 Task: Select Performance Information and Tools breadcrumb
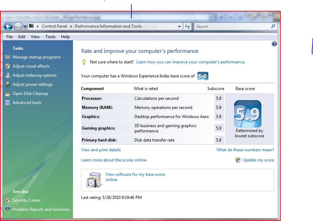[108, 26]
